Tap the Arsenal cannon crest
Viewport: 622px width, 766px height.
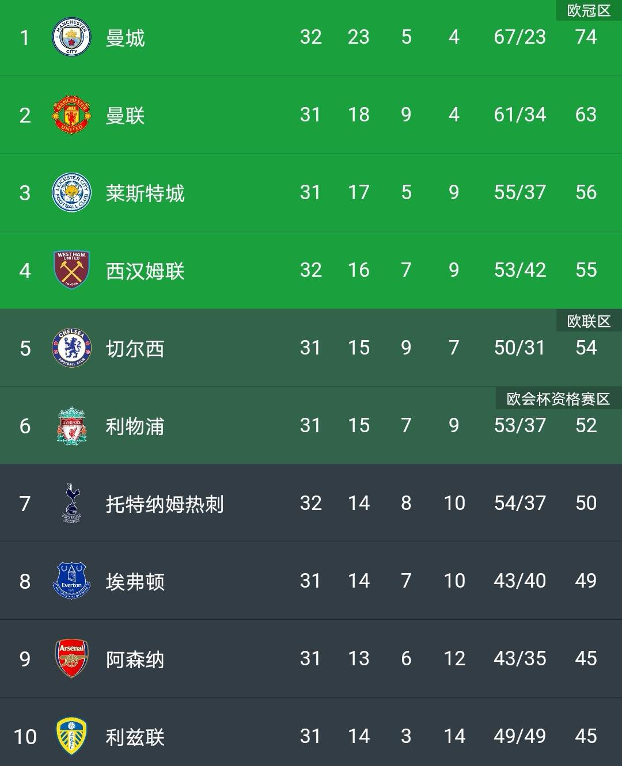click(x=71, y=658)
